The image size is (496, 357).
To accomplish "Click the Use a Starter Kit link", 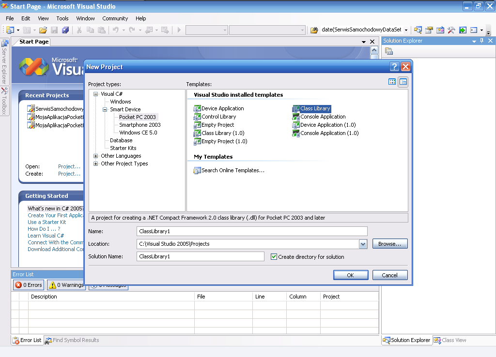I will click(47, 222).
